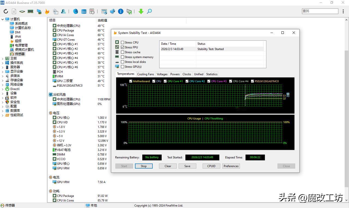349x208 pixels.
Task: Click the user account toolbar icon
Action: [x=64, y=11]
